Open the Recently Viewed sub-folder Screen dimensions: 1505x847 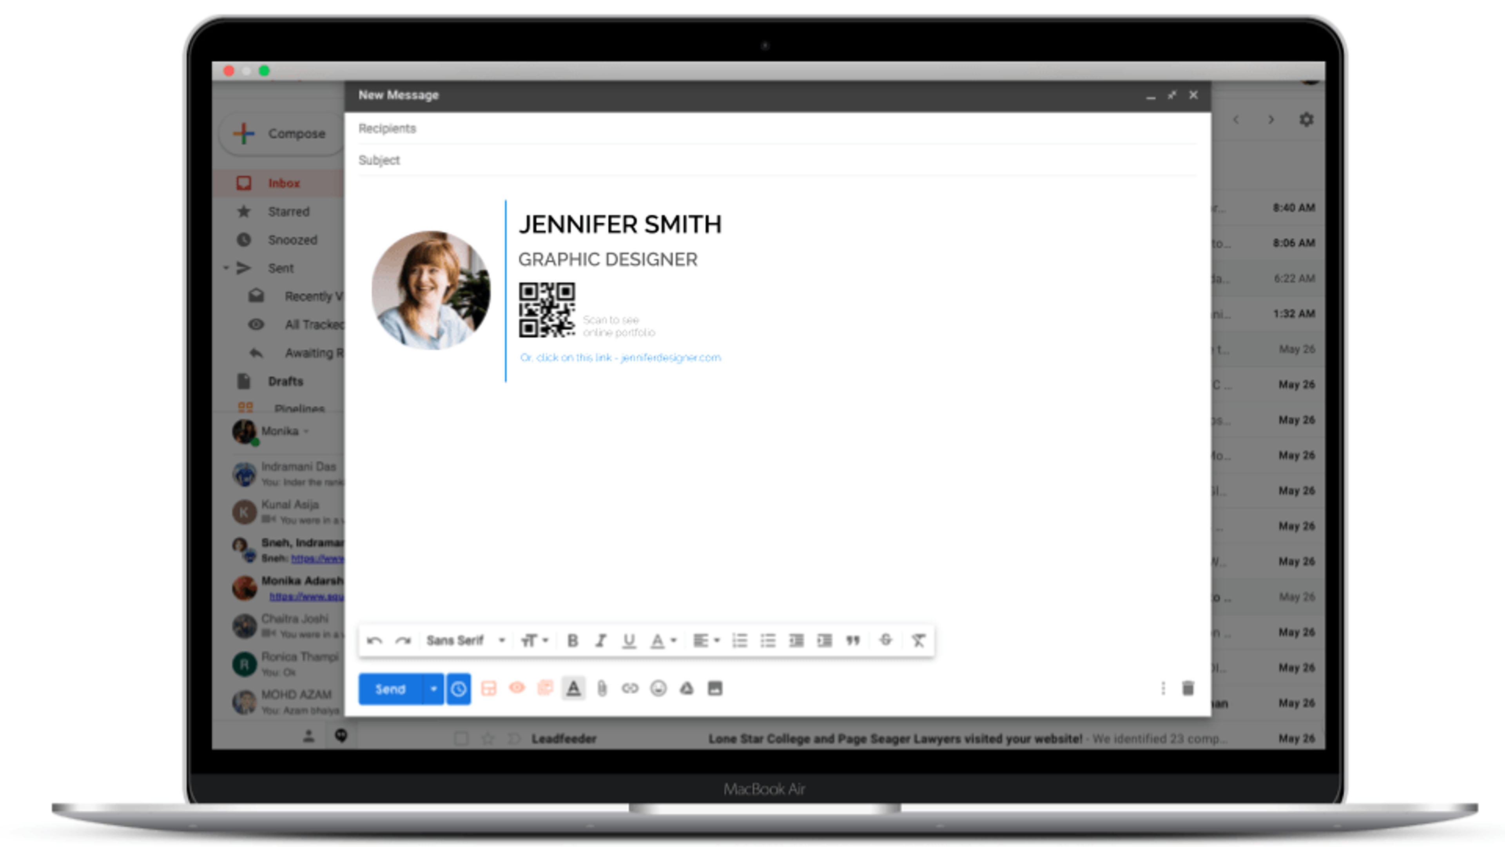click(296, 296)
